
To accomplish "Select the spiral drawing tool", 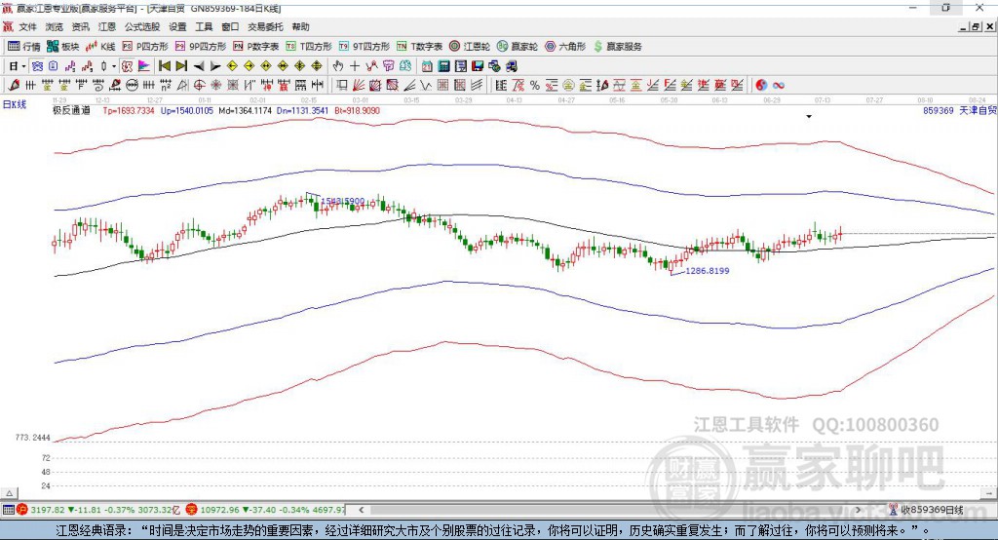I will click(x=98, y=86).
